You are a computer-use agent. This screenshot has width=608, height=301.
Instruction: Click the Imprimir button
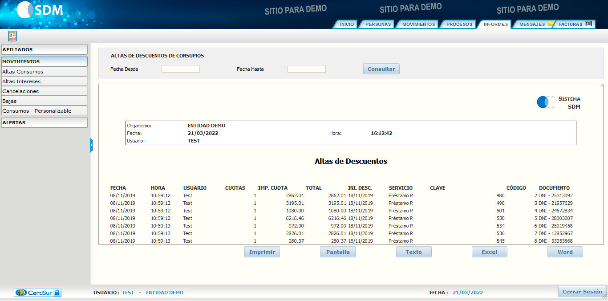pyautogui.click(x=262, y=252)
